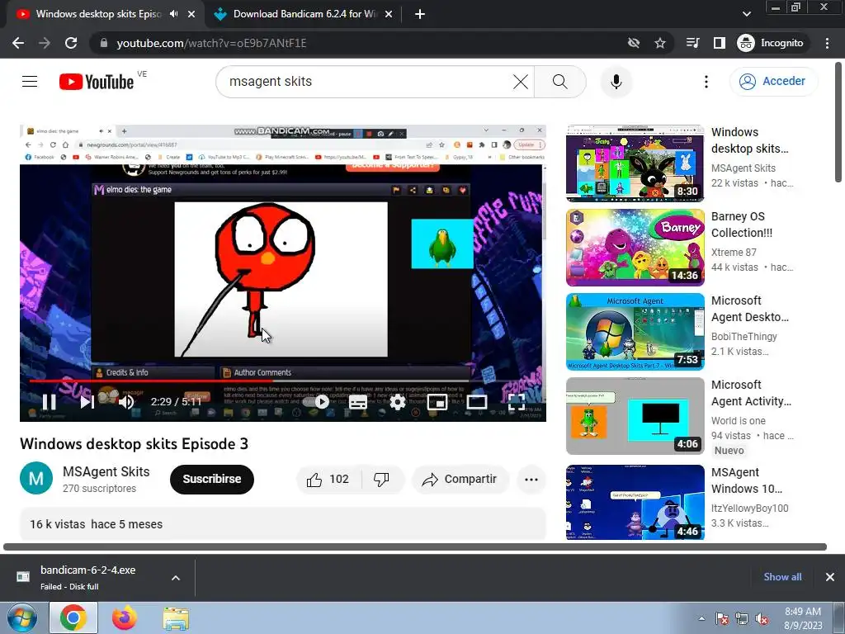Click the Acceder sign-in button
This screenshot has width=845, height=634.
(773, 82)
